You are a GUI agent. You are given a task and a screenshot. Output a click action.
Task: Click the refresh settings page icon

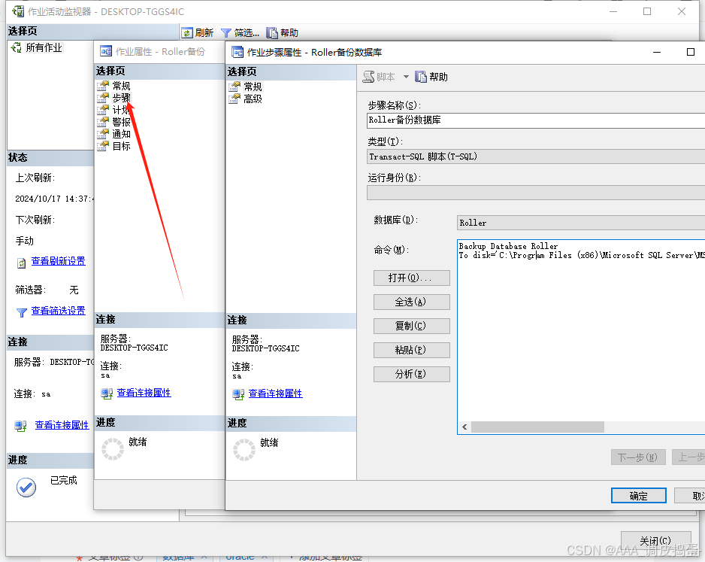pos(21,263)
